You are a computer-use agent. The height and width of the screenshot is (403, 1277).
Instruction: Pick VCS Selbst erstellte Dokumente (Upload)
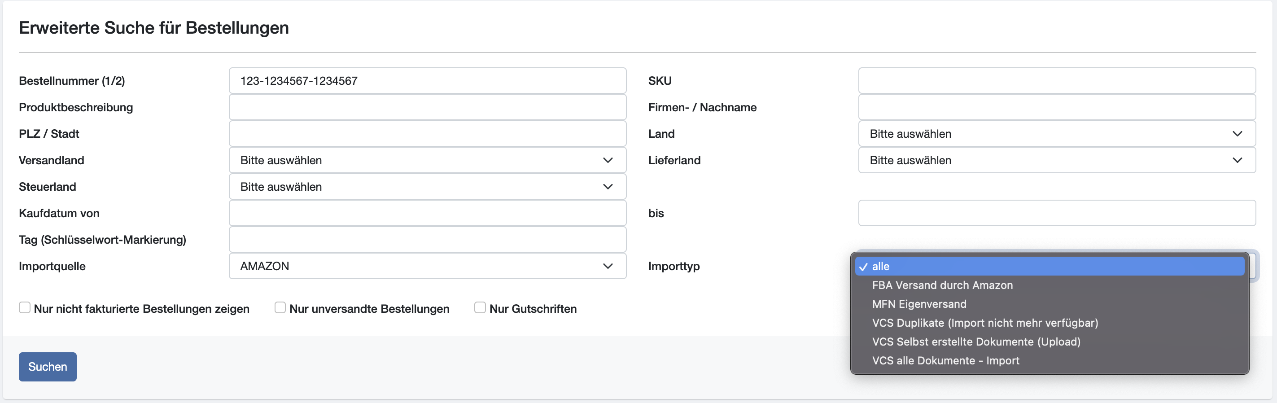click(x=975, y=342)
